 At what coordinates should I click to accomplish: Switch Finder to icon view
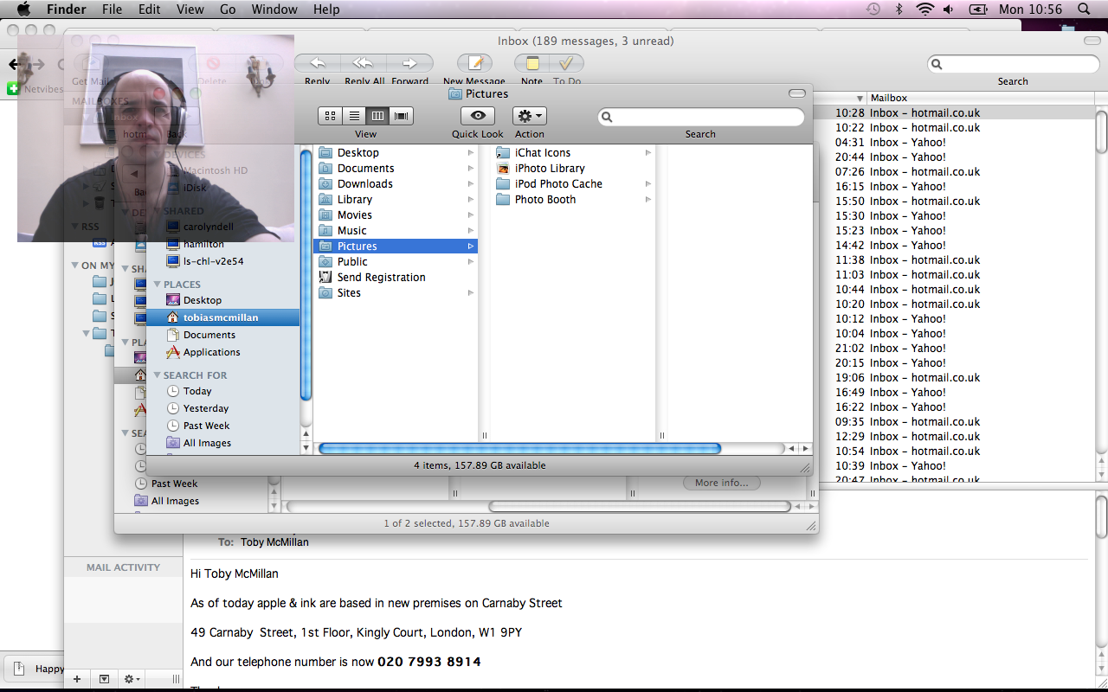[330, 116]
